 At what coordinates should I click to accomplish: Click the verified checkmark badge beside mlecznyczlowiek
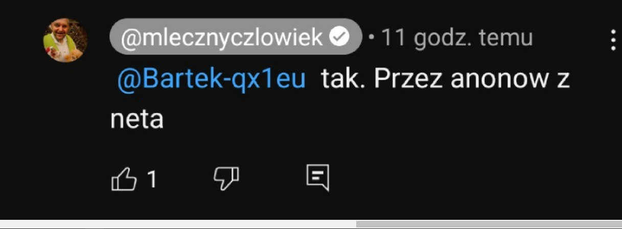pyautogui.click(x=340, y=38)
